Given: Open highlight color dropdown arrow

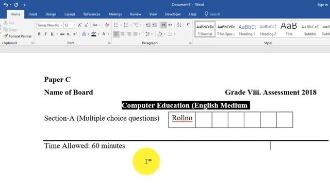Looking at the screenshot, I should tap(98, 34).
